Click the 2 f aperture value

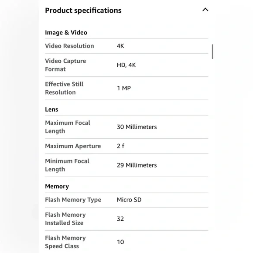(120, 146)
